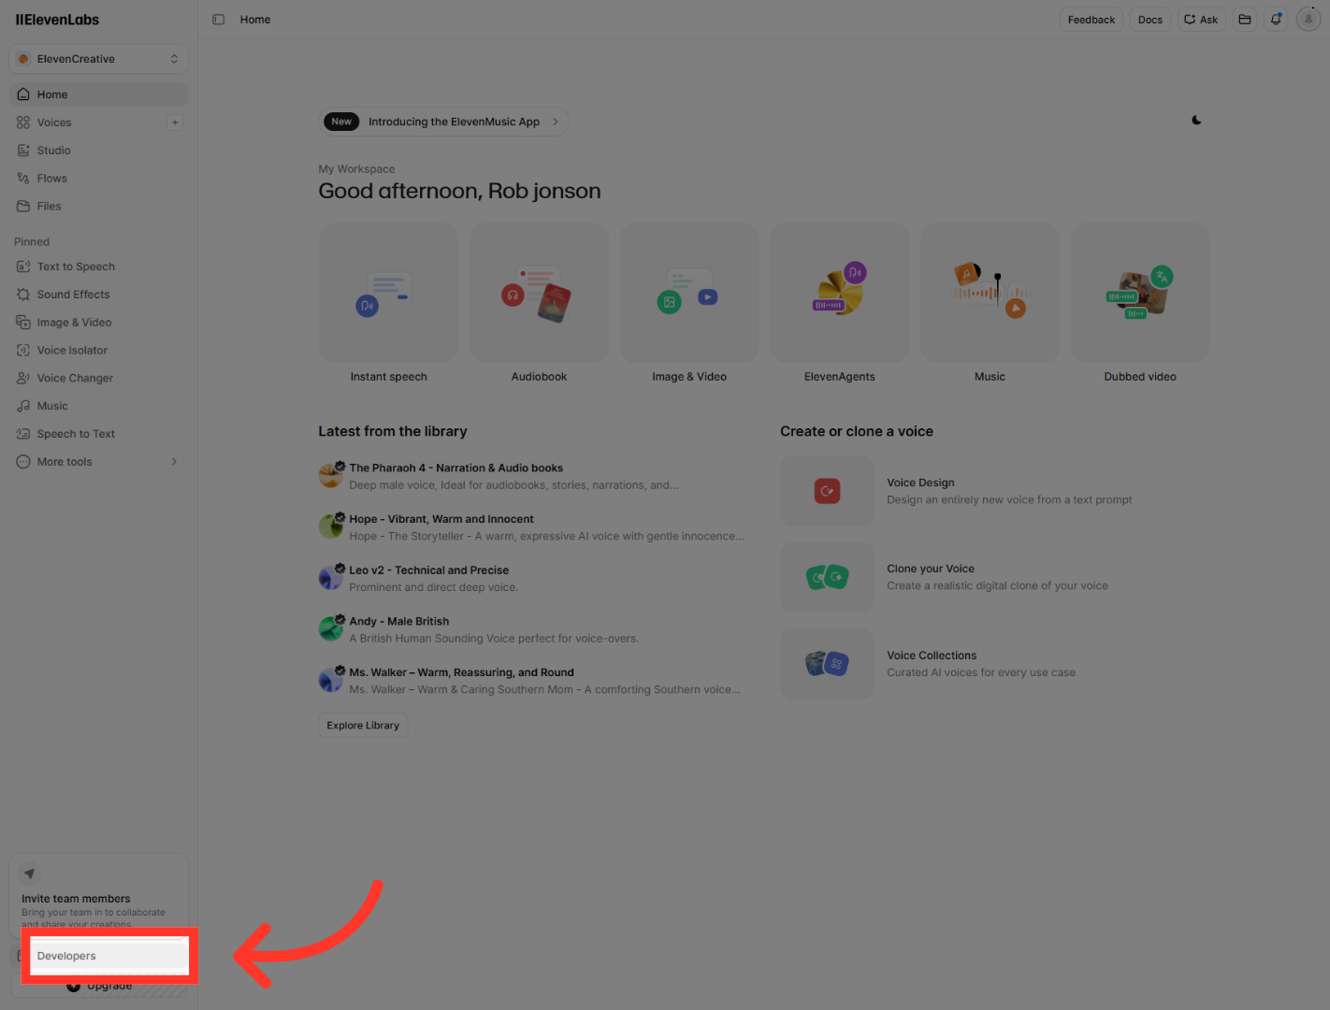The height and width of the screenshot is (1010, 1330).
Task: Open the folder icon in top bar
Action: [x=1245, y=20]
